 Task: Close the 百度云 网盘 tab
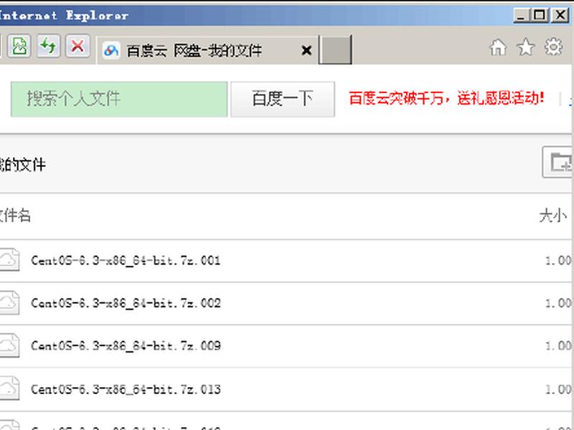coord(306,50)
